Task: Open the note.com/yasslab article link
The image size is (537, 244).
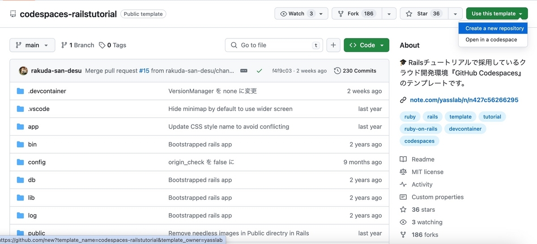Action: pyautogui.click(x=464, y=100)
